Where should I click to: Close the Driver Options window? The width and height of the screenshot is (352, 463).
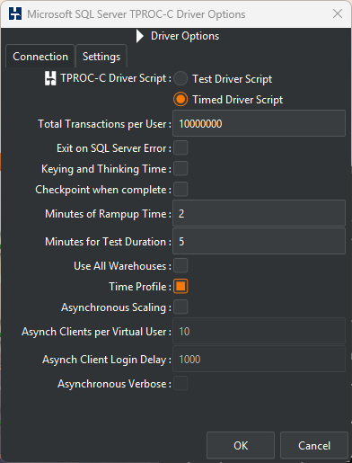click(x=338, y=13)
